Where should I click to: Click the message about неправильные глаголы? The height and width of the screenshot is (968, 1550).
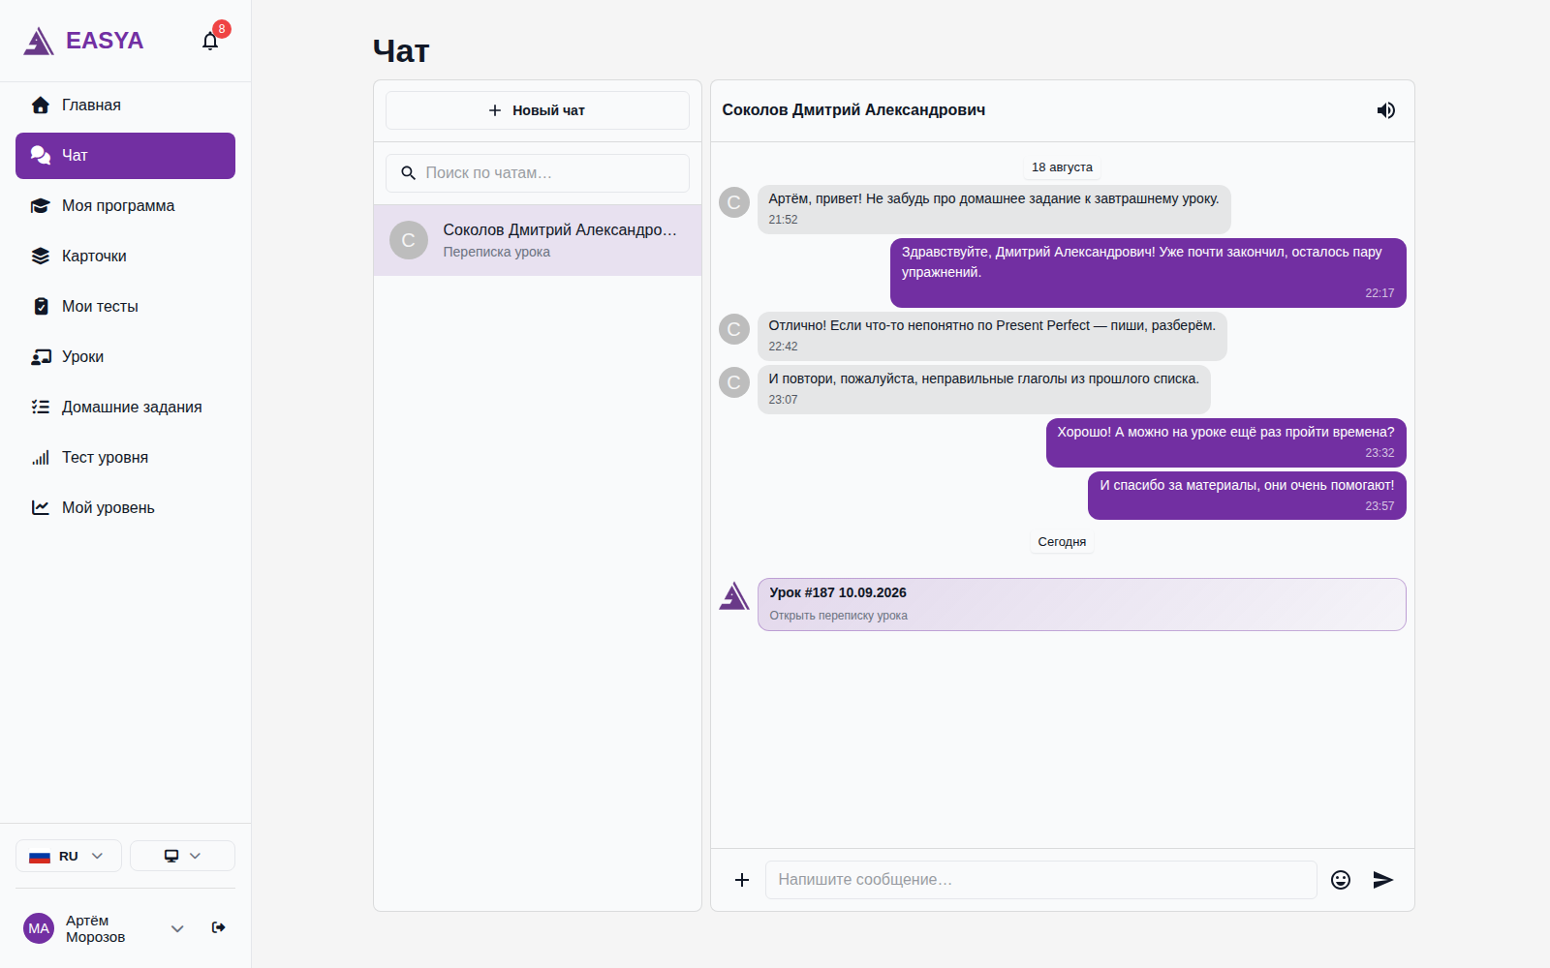tap(984, 389)
